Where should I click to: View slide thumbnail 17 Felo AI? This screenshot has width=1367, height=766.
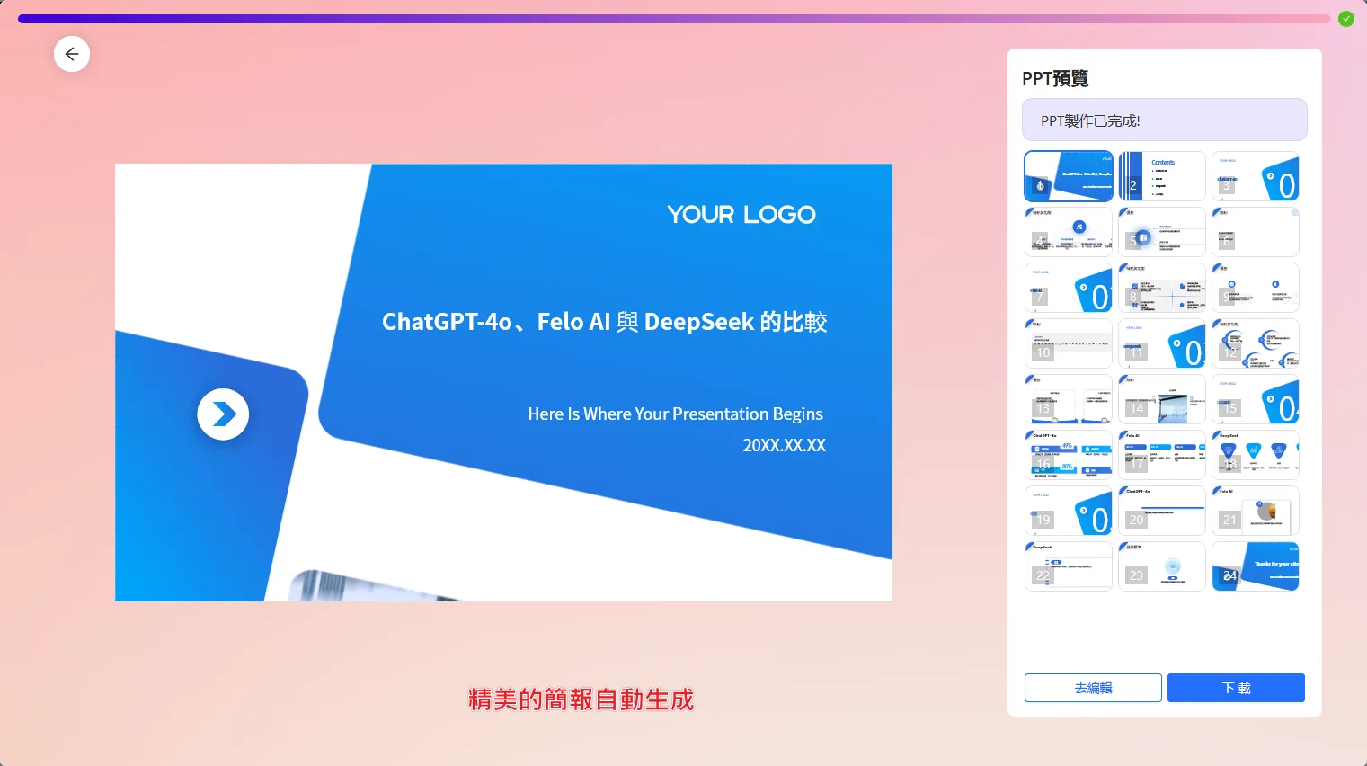(1162, 455)
